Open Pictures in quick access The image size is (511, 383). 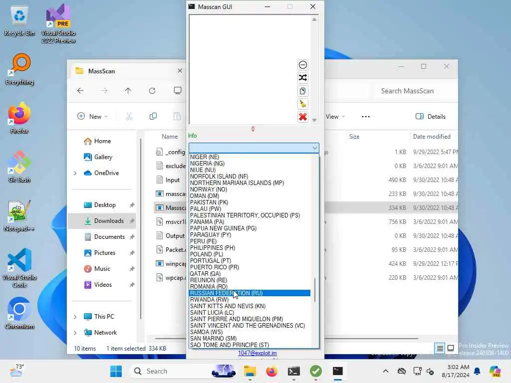tap(104, 253)
